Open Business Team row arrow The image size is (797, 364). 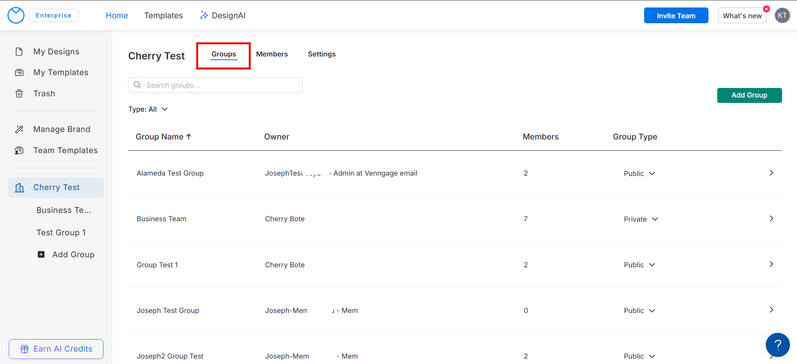pos(771,218)
